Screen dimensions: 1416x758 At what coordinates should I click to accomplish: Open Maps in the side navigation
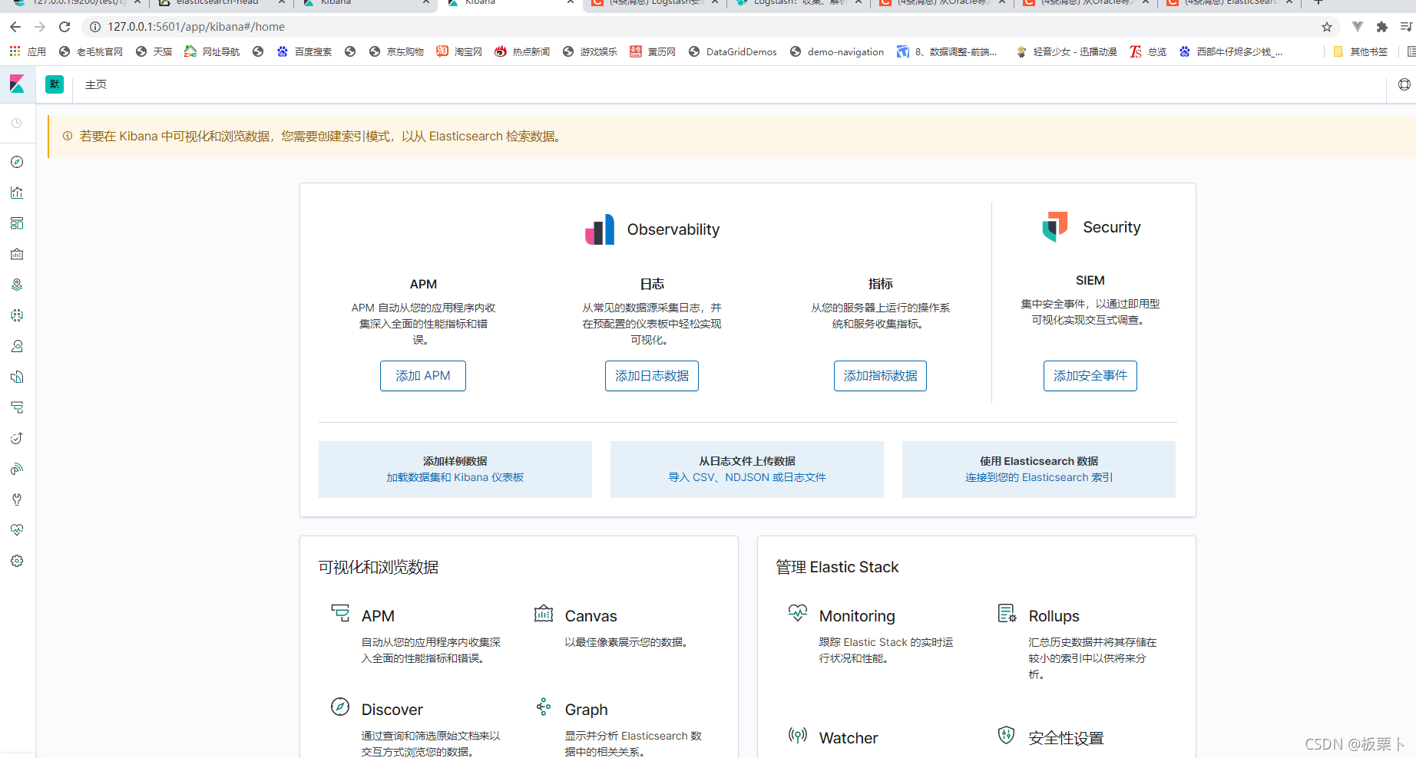click(x=17, y=285)
